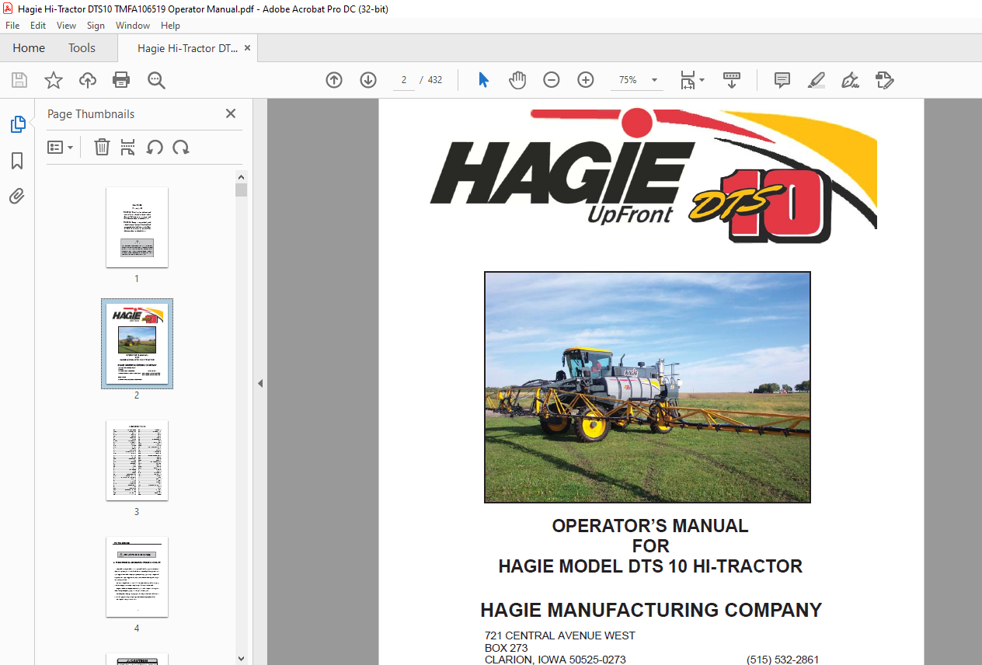Close the Hagie Hi-Tractor document tab
982x665 pixels.
coord(248,48)
